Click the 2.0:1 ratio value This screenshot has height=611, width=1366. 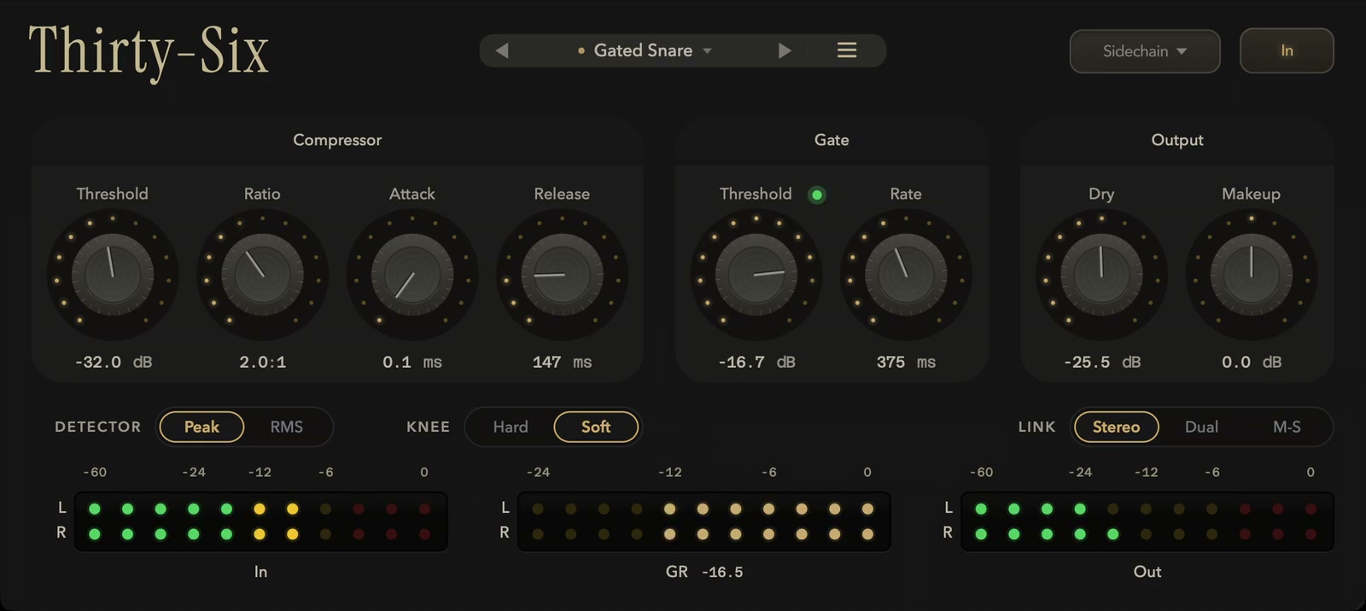(x=262, y=362)
